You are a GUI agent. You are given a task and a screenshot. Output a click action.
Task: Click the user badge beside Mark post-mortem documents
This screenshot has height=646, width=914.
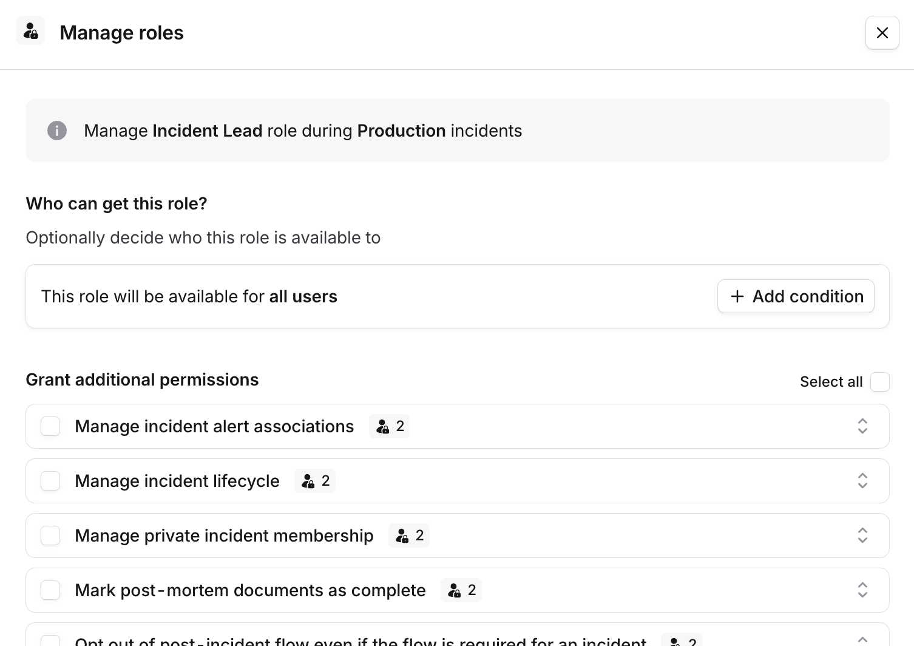[x=461, y=590]
